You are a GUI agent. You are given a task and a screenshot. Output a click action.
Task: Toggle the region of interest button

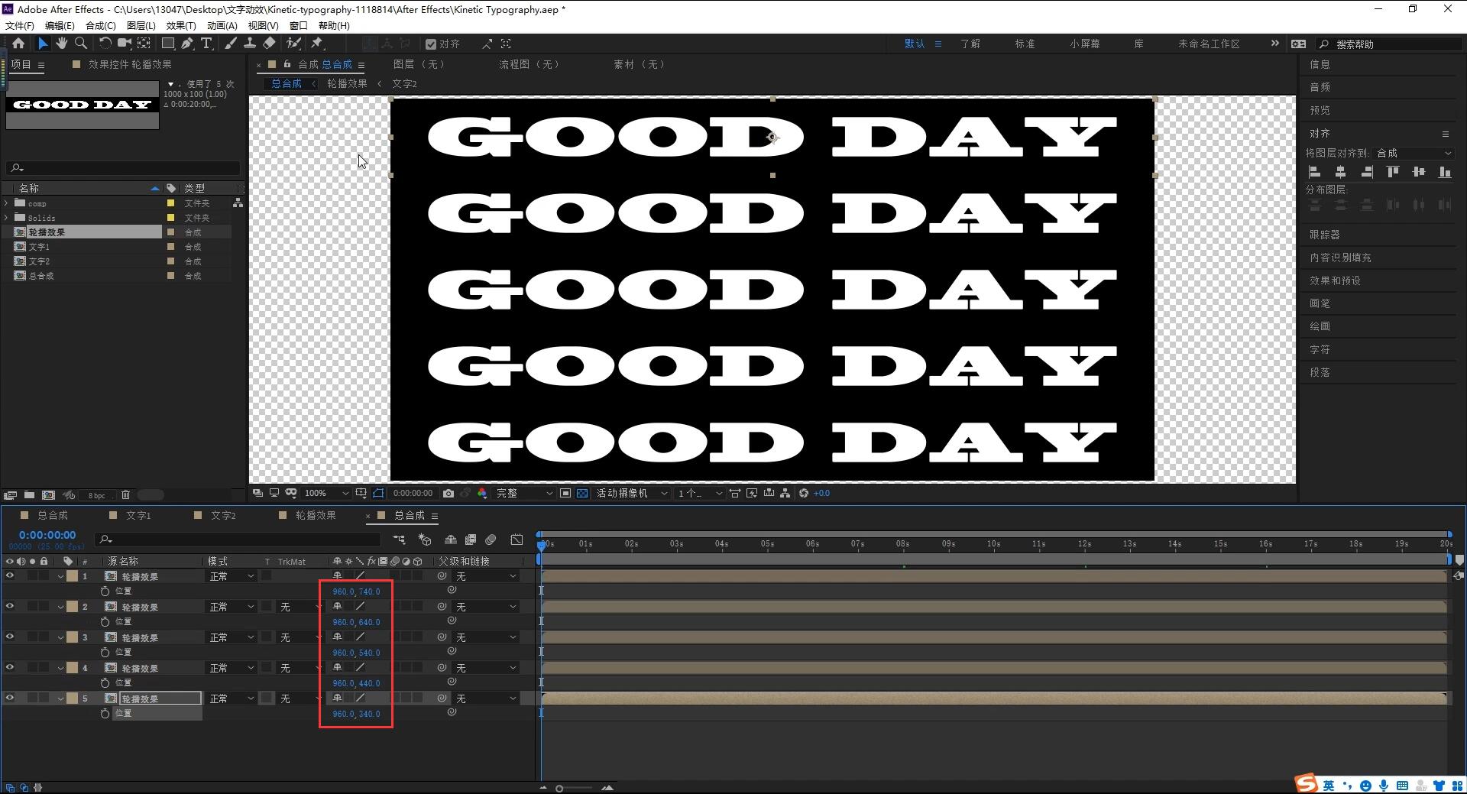pos(565,494)
